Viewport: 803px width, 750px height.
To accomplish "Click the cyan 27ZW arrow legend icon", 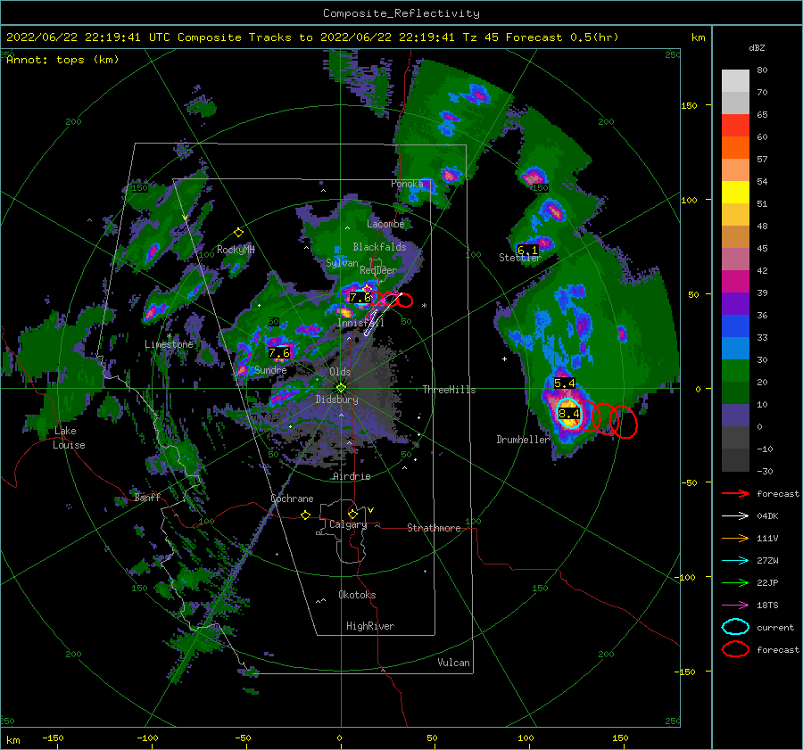I will click(x=735, y=561).
